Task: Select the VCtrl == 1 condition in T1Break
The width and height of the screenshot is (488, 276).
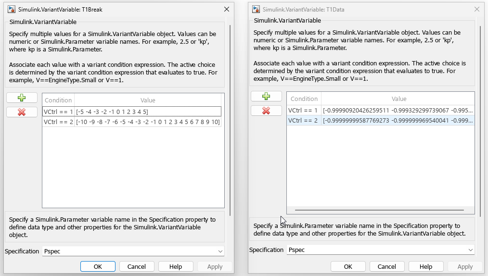Action: (58, 112)
